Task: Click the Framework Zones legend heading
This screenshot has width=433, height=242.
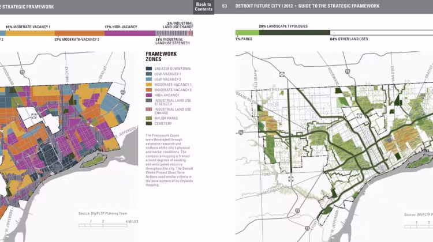Action: point(160,57)
